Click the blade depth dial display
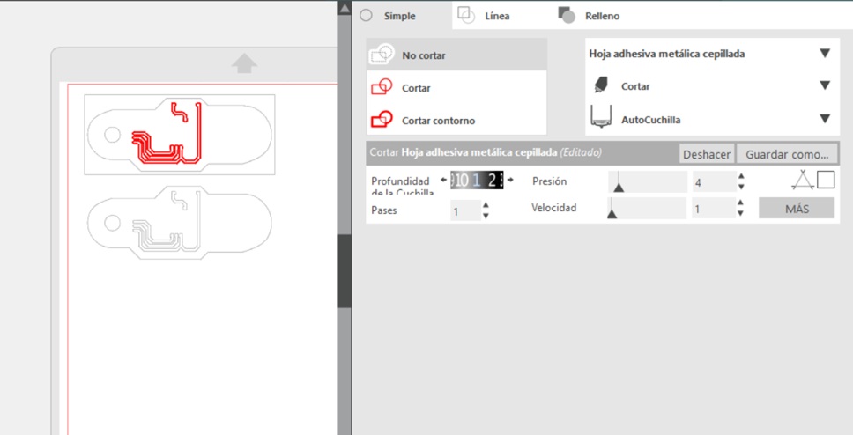The height and width of the screenshot is (435, 853). pos(477,180)
